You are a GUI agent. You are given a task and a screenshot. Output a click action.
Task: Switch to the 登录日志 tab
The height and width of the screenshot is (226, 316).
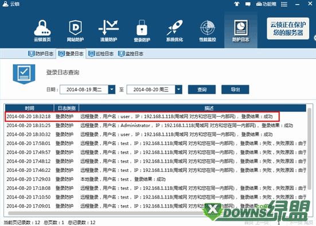point(71,53)
